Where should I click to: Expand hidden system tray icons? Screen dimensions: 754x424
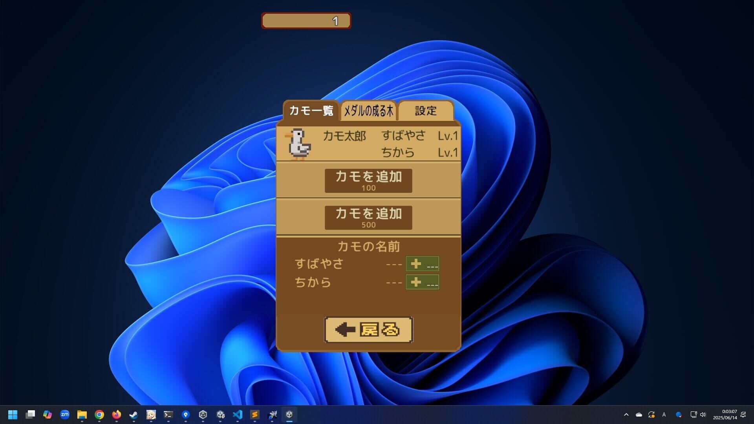pos(626,415)
